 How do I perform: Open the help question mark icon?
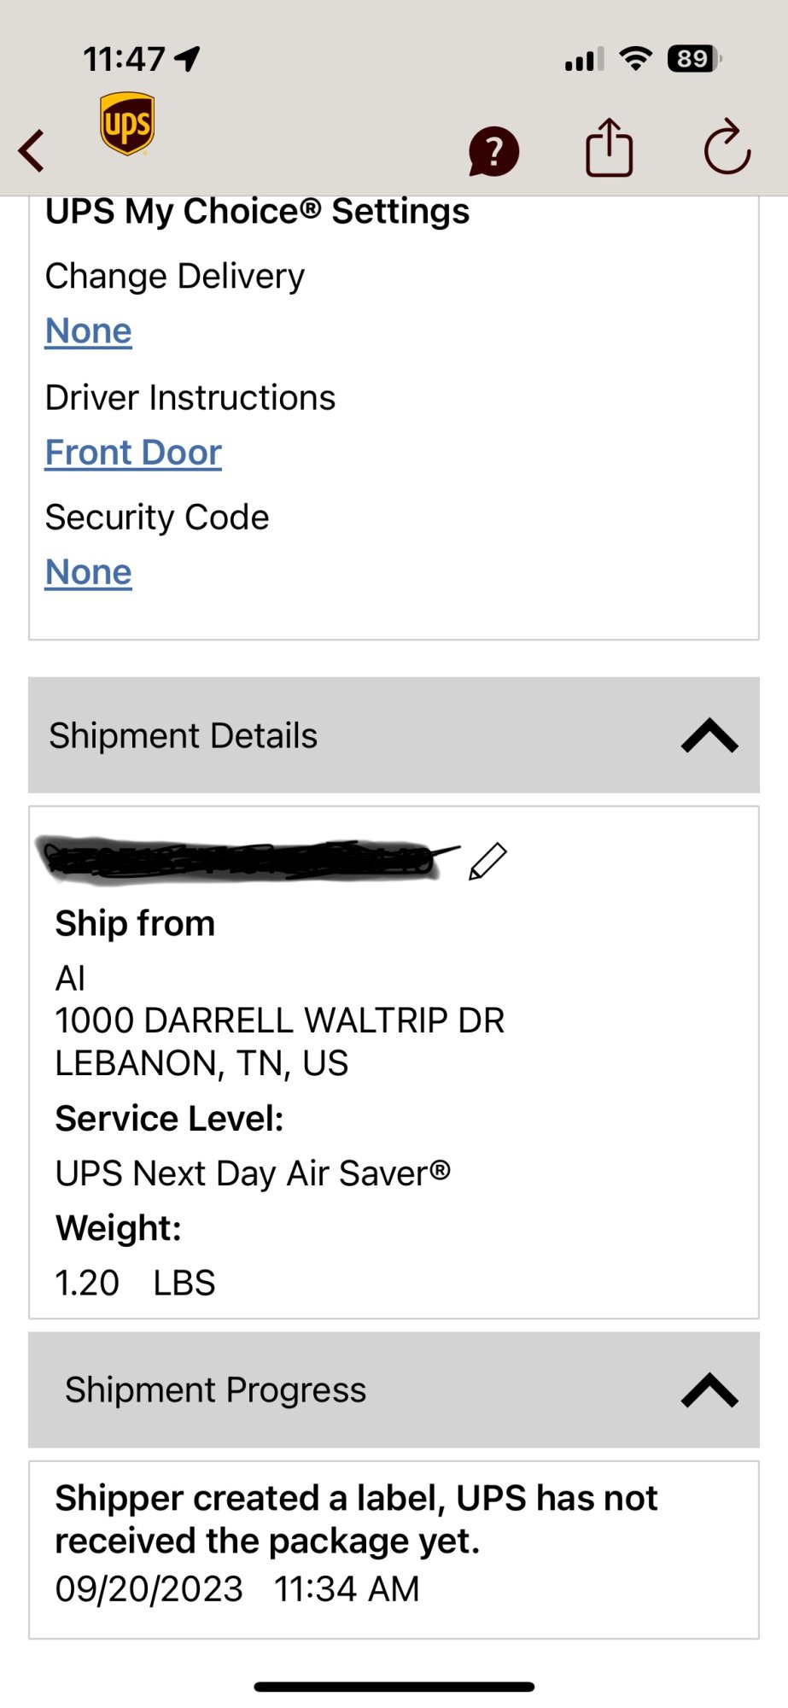click(x=493, y=151)
